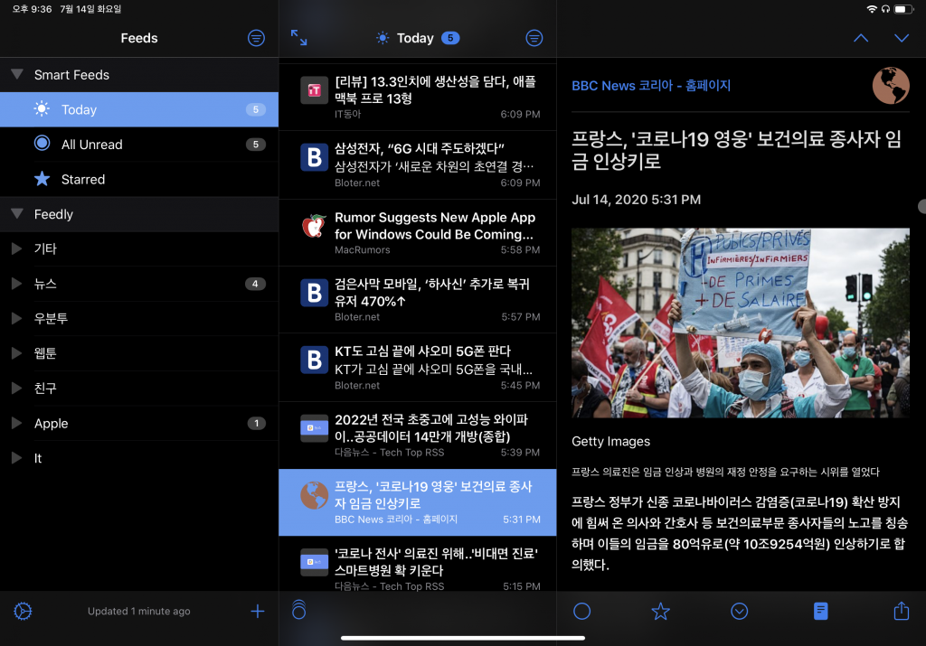Tap sun icon in Today timeline header
This screenshot has width=926, height=646.
click(383, 38)
